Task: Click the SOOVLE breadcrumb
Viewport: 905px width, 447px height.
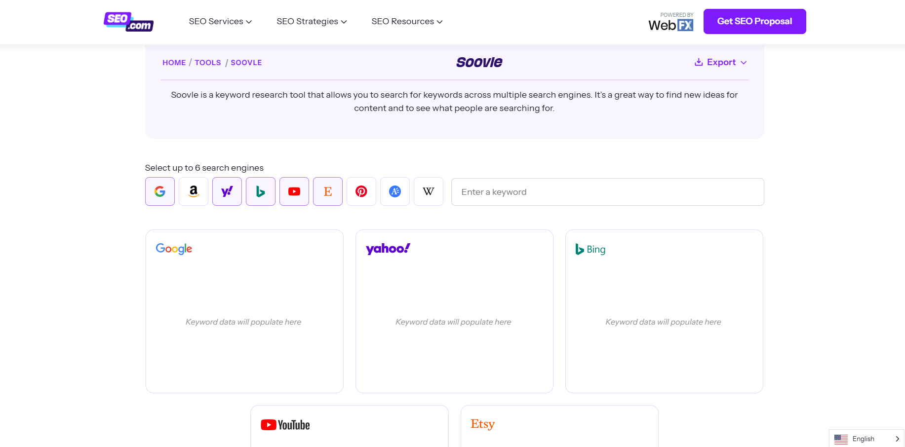Action: point(246,63)
